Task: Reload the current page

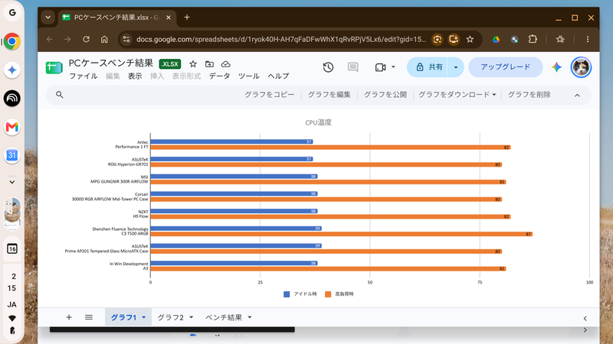Action: [86, 39]
